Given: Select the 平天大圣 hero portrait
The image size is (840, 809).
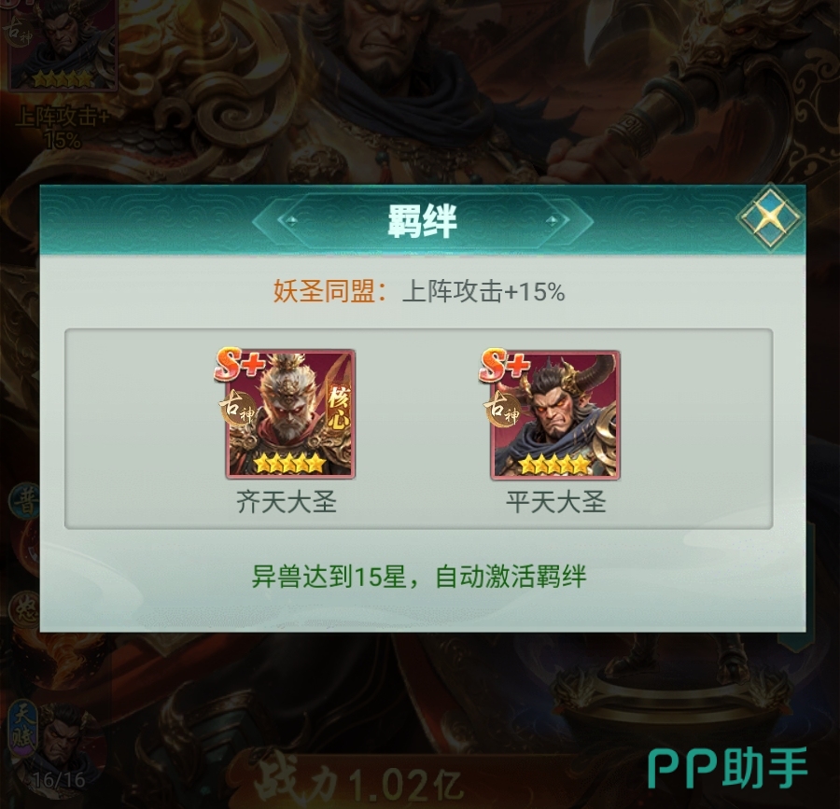Looking at the screenshot, I should pyautogui.click(x=555, y=414).
